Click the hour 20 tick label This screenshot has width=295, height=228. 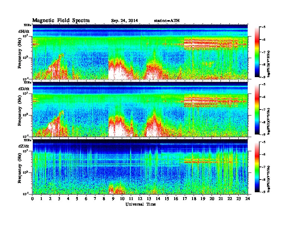point(212,199)
